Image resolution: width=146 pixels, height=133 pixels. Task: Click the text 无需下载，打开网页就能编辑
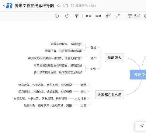tap(63, 51)
